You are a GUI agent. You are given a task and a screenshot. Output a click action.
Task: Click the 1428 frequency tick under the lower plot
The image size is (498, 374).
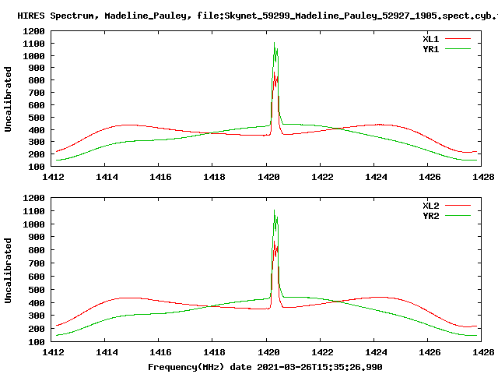point(483,352)
